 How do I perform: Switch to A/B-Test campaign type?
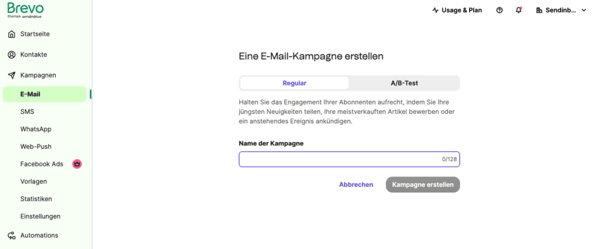point(405,83)
